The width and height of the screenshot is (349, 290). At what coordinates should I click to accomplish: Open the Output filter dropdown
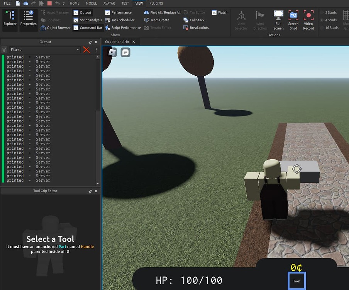pos(78,49)
